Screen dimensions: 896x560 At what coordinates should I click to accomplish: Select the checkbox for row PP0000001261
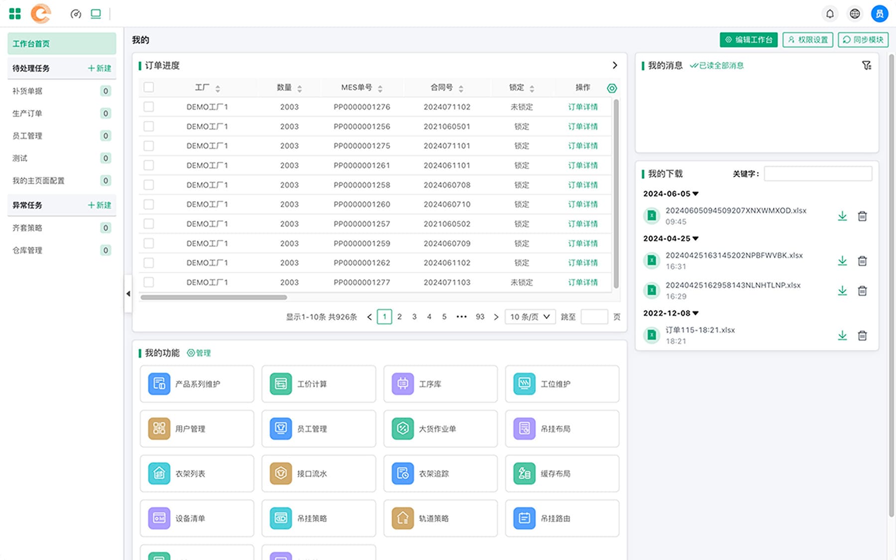click(x=148, y=165)
